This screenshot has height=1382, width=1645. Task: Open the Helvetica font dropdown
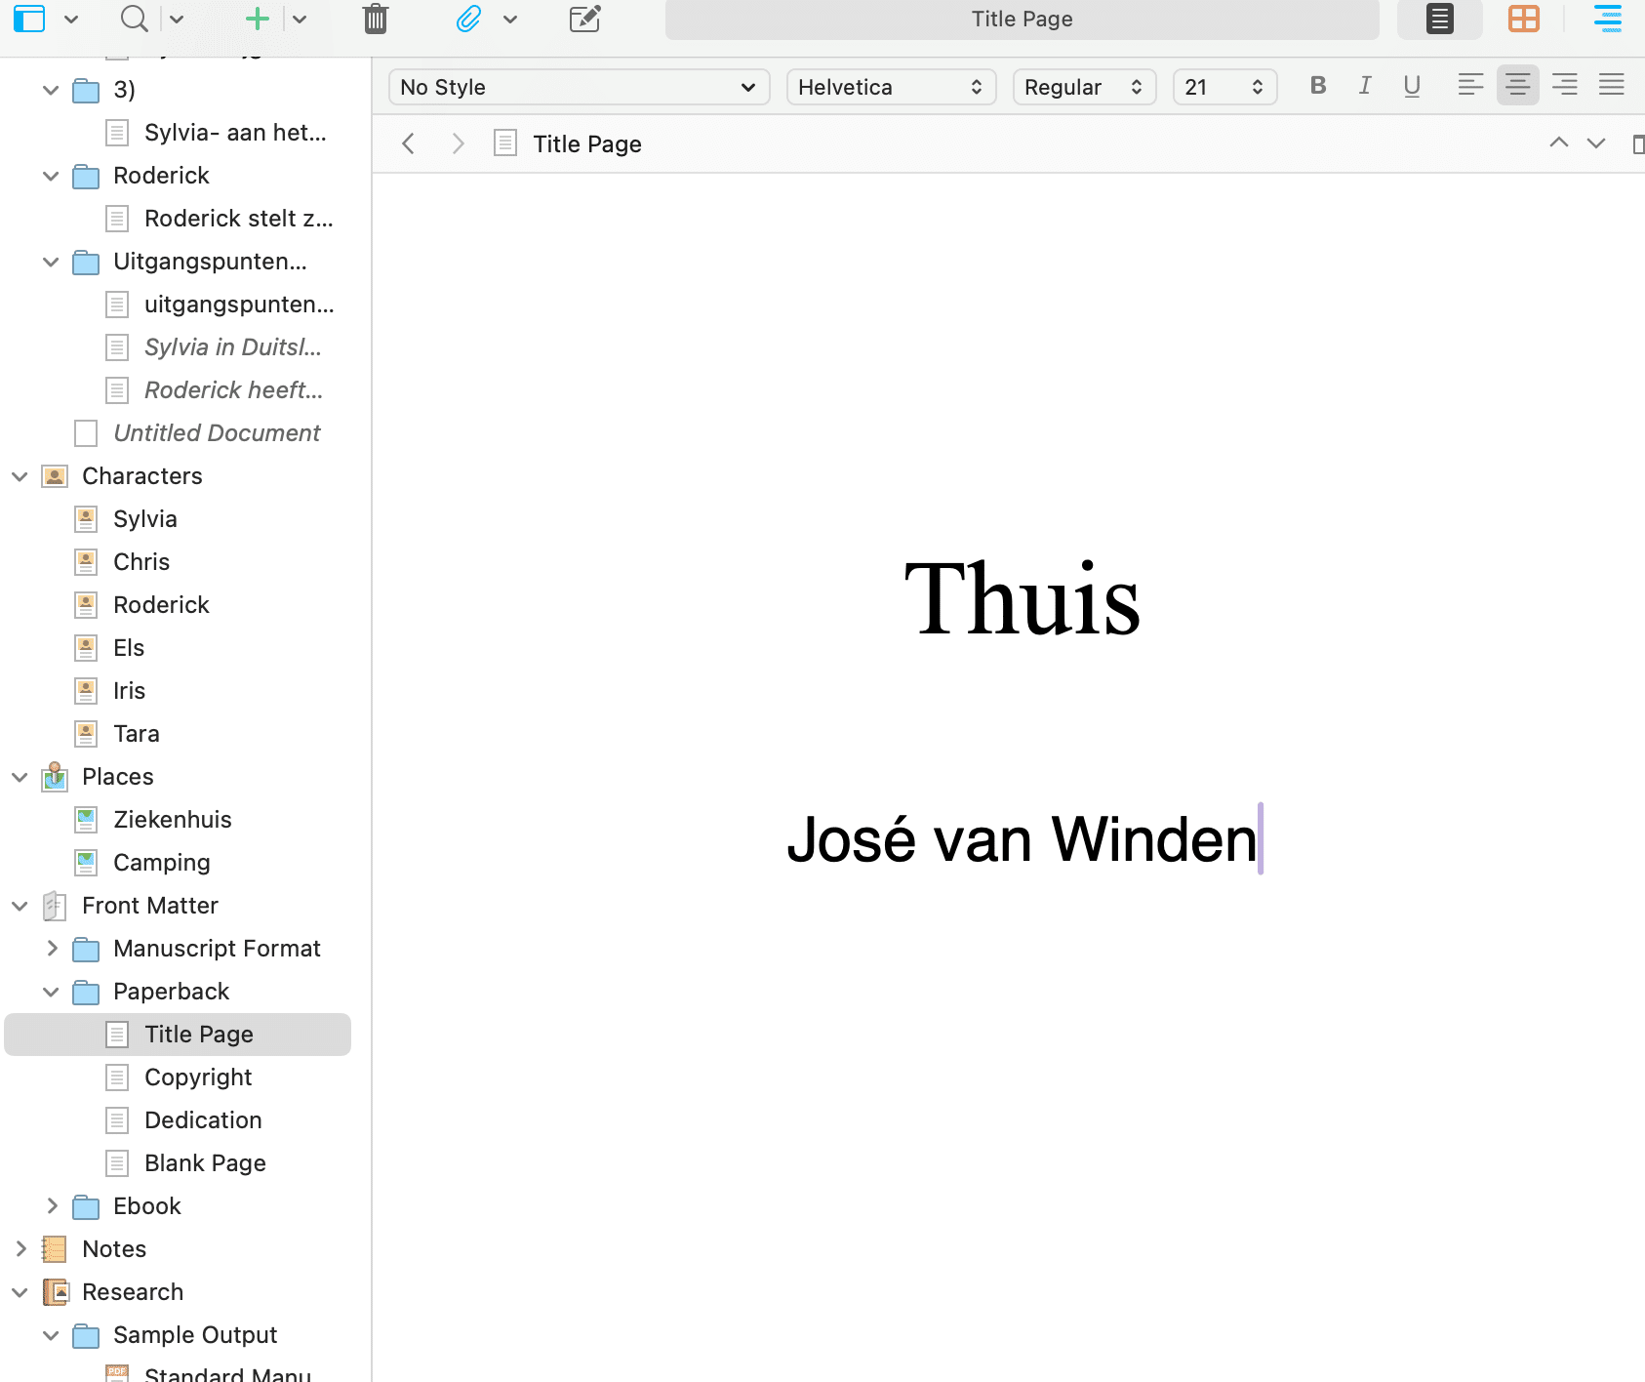(x=890, y=87)
